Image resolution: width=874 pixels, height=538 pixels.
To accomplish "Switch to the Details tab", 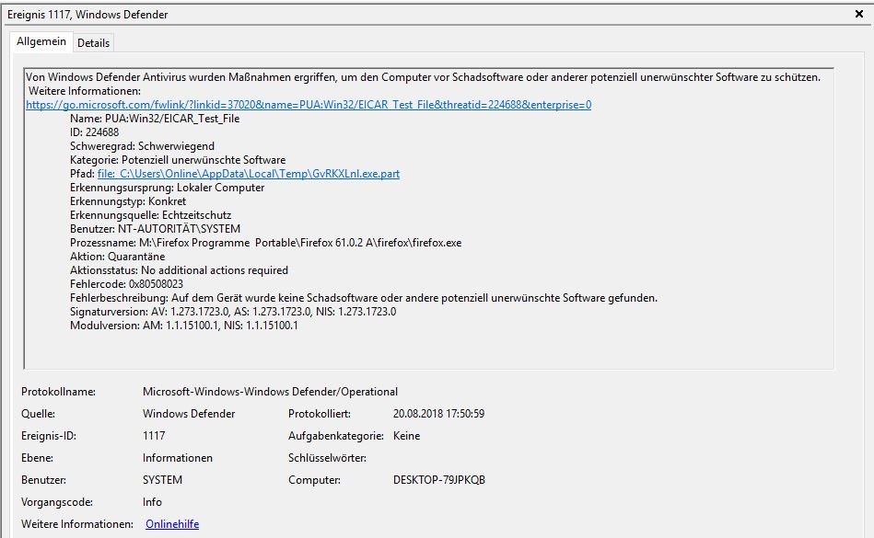I will point(93,43).
